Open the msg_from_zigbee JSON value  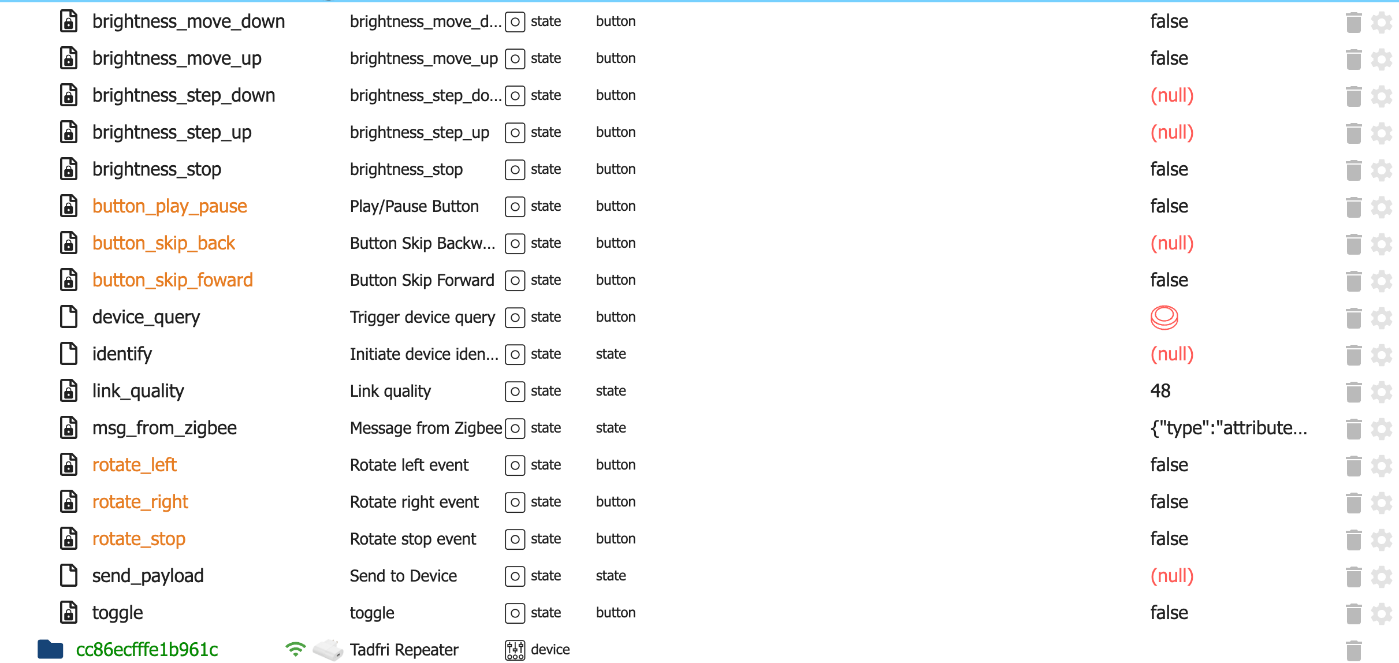tap(1228, 428)
